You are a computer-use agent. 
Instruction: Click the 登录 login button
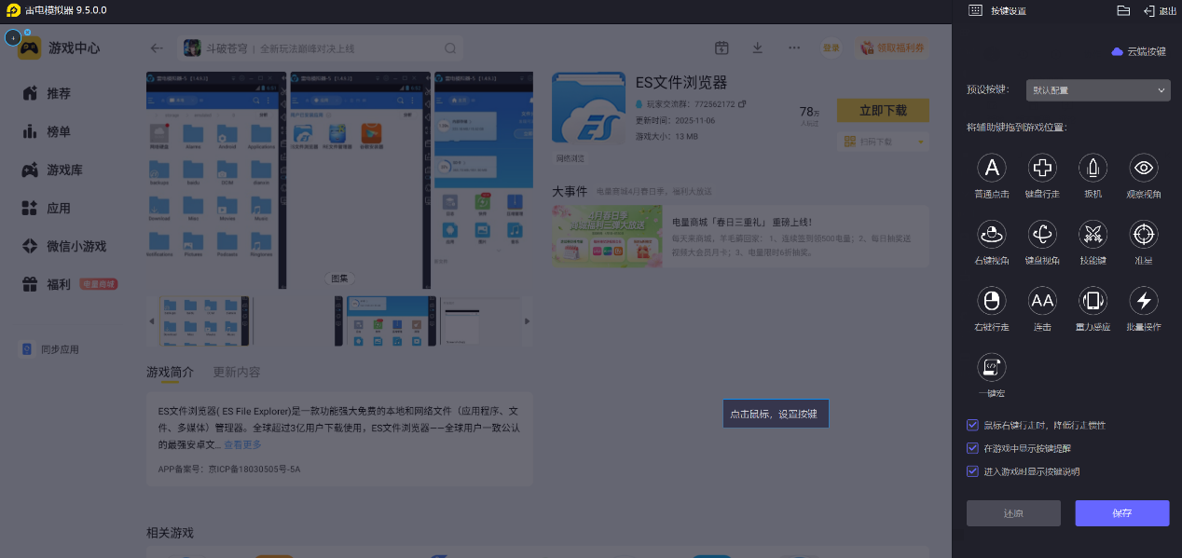pyautogui.click(x=831, y=48)
